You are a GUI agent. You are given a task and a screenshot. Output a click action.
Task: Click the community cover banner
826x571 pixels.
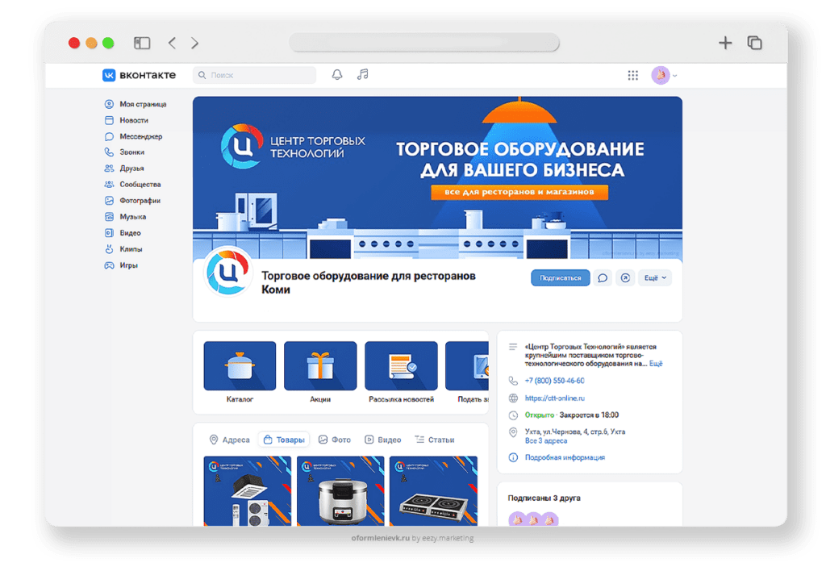tap(437, 177)
